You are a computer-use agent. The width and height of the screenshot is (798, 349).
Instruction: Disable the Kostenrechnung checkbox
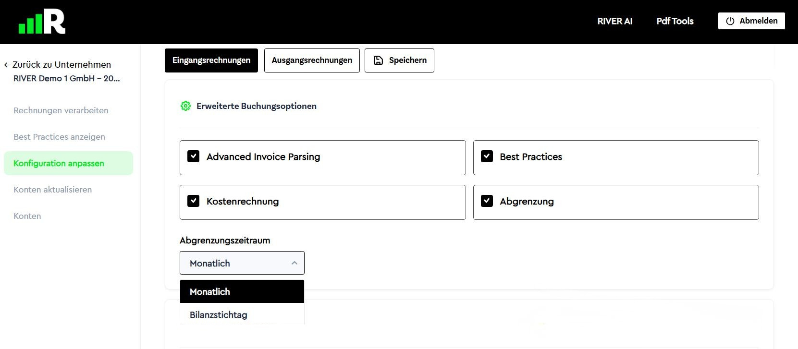coord(194,201)
